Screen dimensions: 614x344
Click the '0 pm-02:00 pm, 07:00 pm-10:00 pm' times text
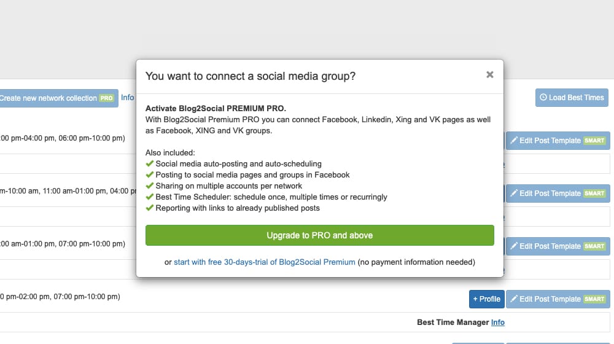point(60,297)
